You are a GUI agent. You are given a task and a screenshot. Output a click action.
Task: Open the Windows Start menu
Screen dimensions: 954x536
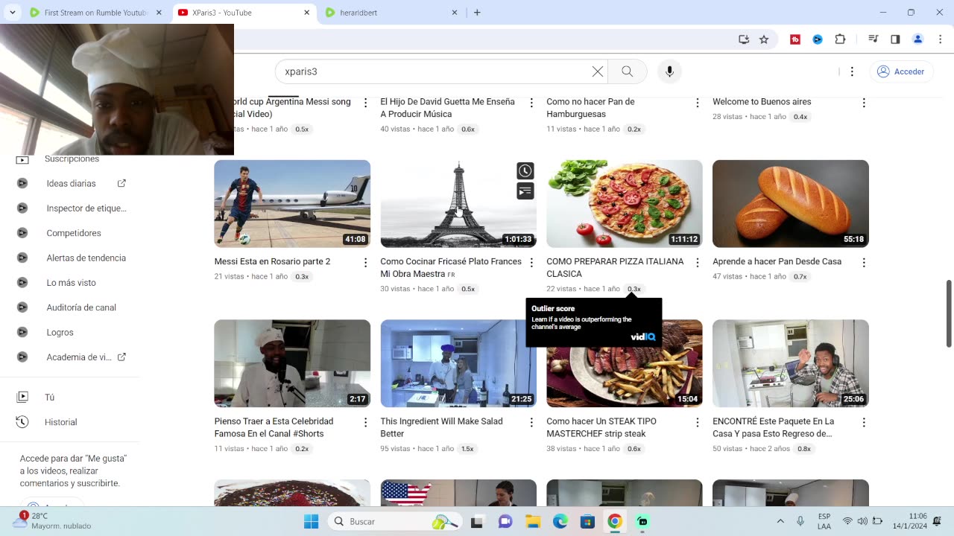pos(312,521)
